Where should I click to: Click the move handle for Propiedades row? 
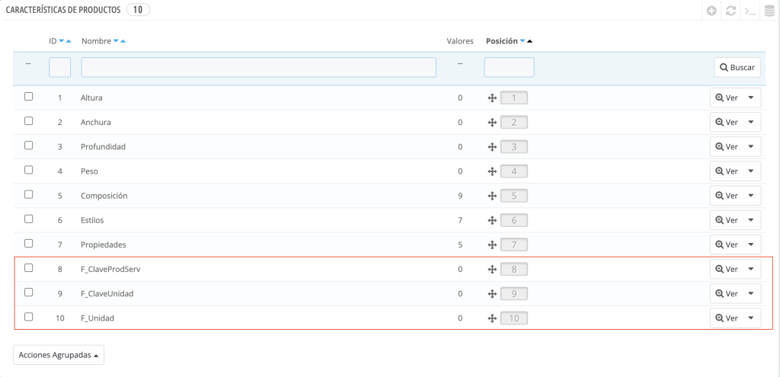(493, 244)
